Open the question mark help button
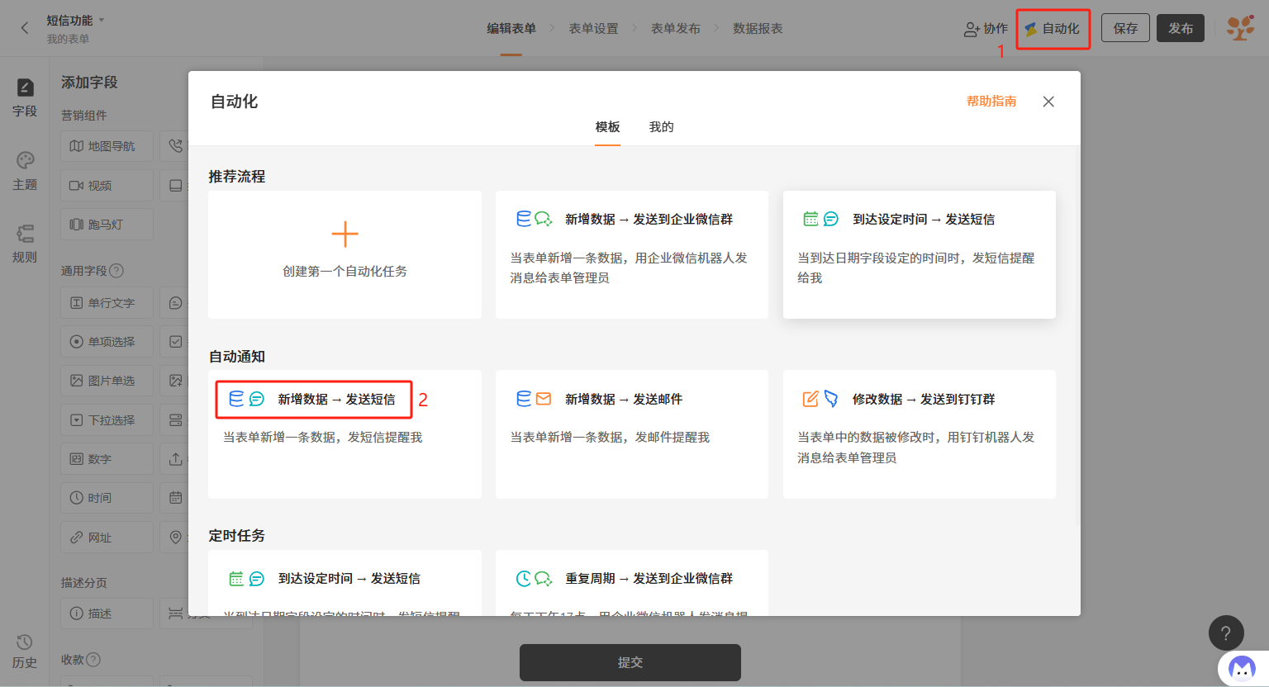Image resolution: width=1269 pixels, height=687 pixels. pyautogui.click(x=1226, y=633)
